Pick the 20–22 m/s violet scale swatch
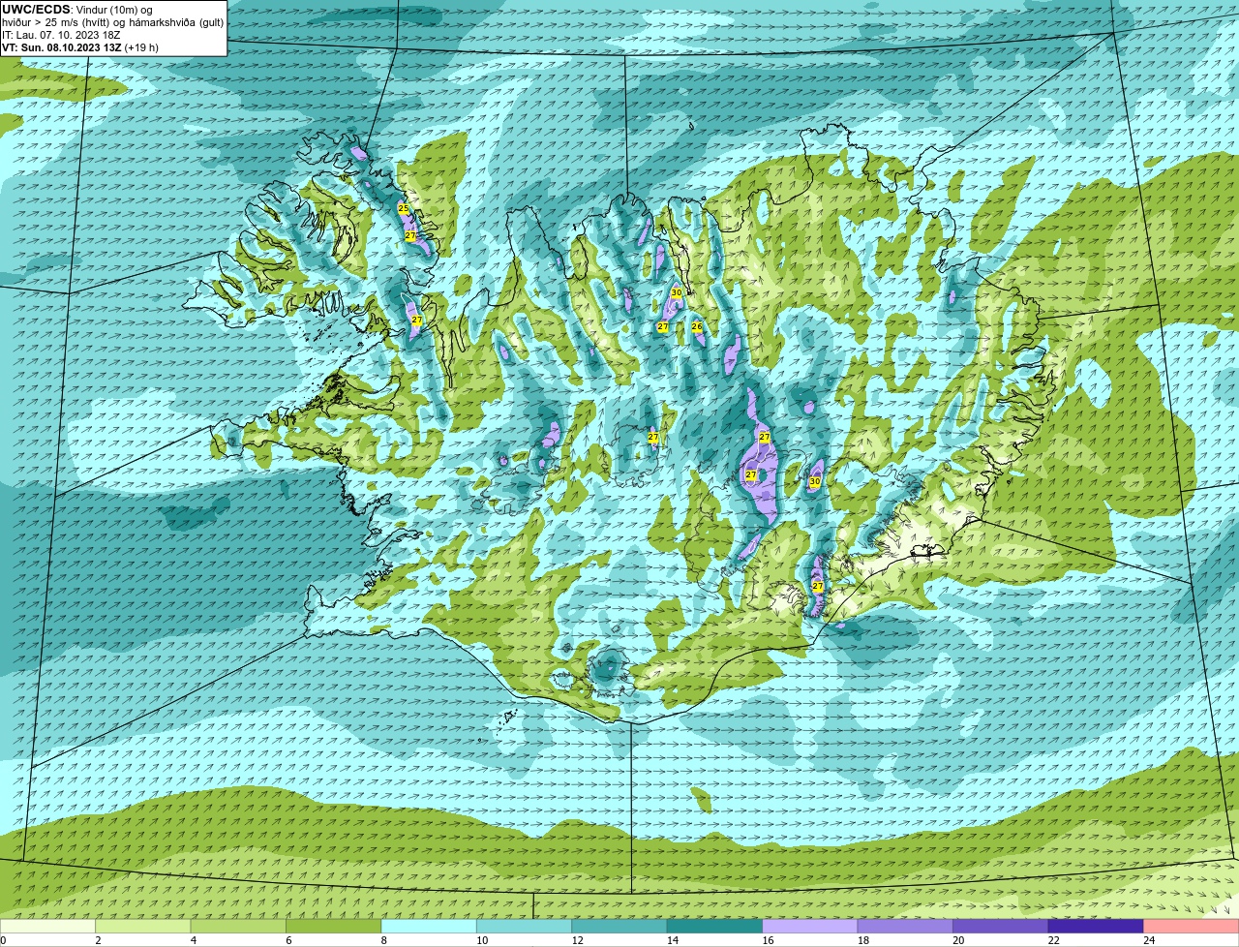Image resolution: width=1239 pixels, height=947 pixels. click(x=1002, y=926)
